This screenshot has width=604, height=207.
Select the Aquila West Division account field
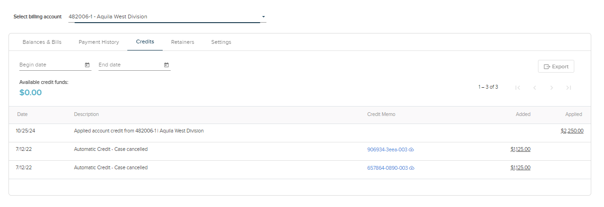coord(160,17)
